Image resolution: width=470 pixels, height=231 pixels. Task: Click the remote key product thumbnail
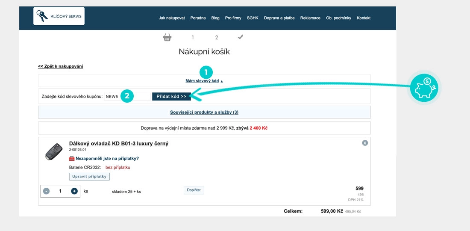53,152
